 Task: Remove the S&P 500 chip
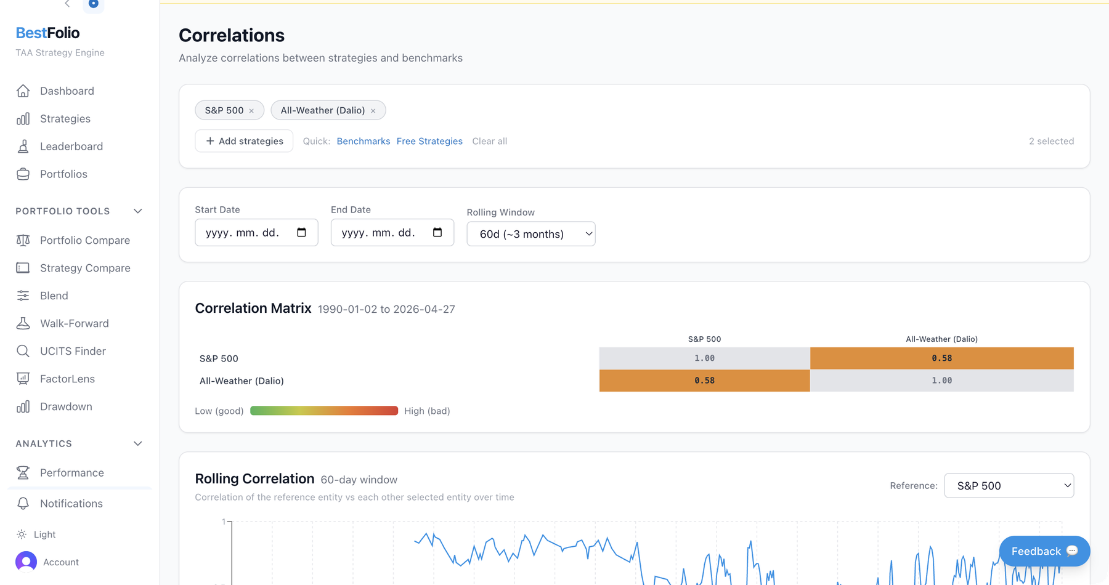(251, 111)
